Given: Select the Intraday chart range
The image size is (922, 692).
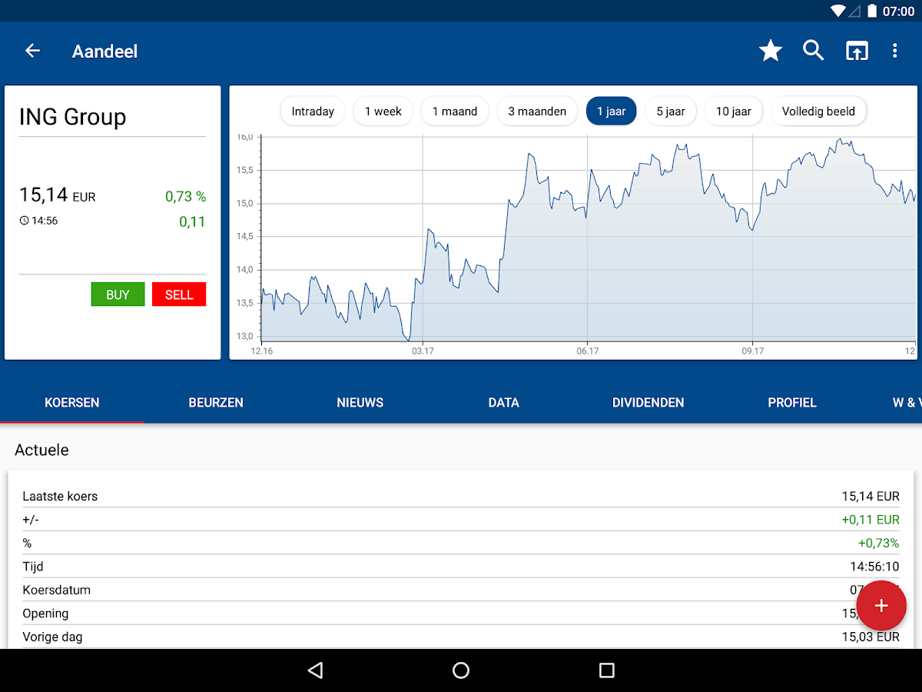Looking at the screenshot, I should [x=313, y=111].
